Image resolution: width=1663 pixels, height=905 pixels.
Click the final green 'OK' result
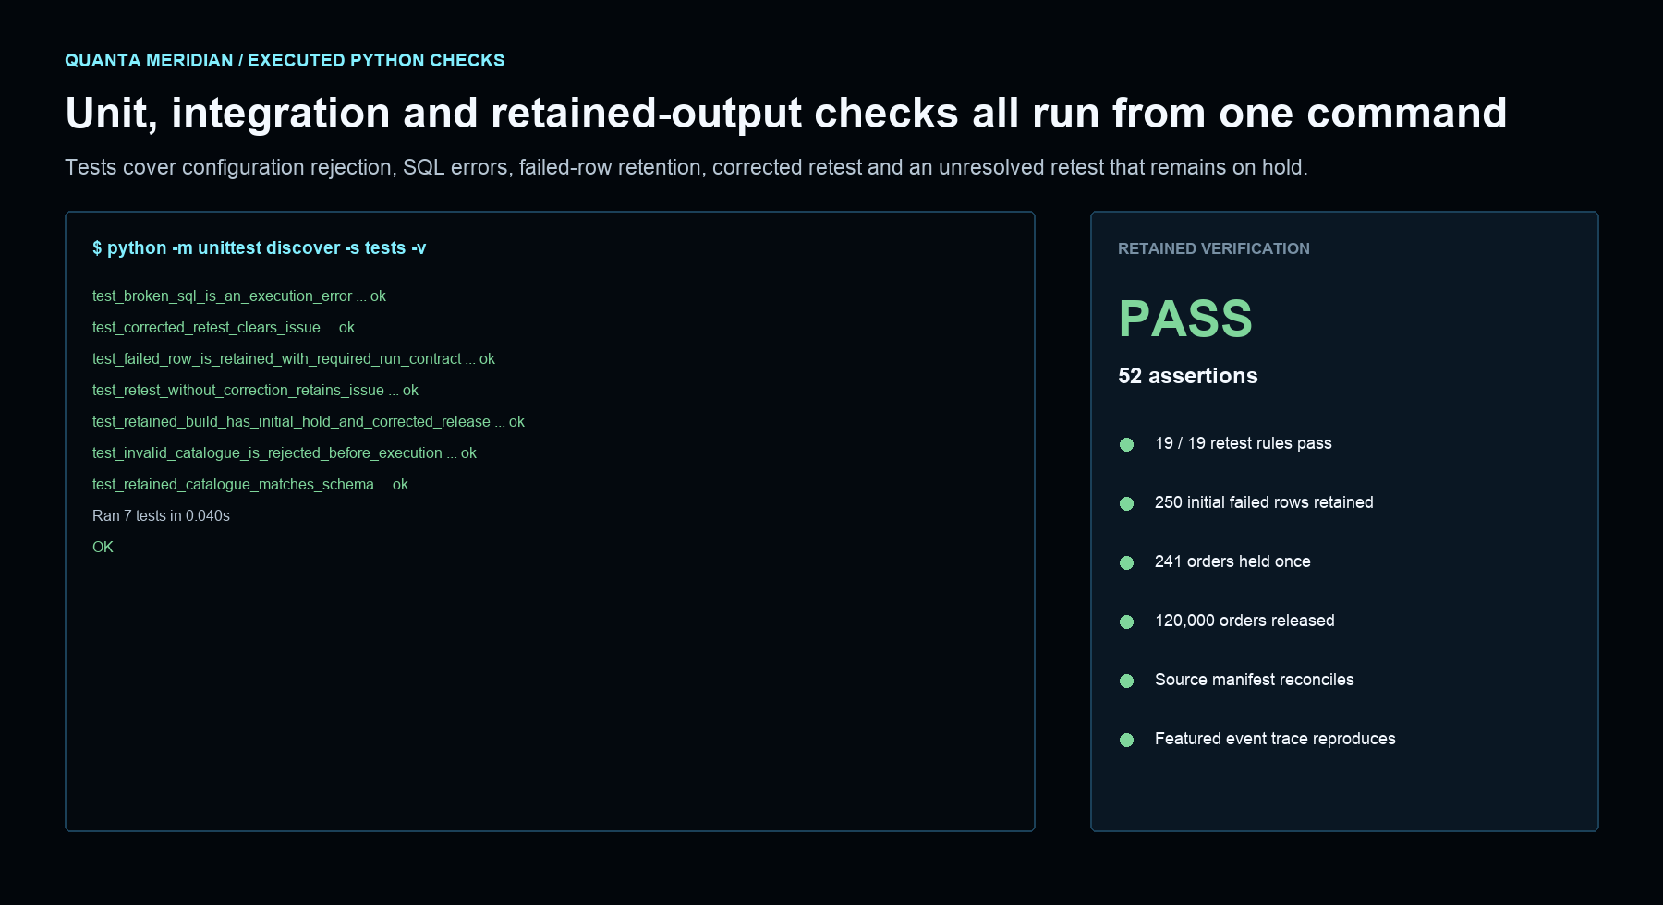coord(103,548)
